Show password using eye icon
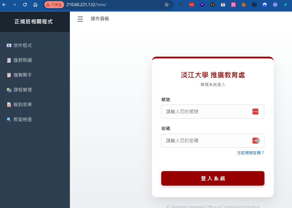Image resolution: width=292 pixels, height=208 pixels. coord(258,141)
